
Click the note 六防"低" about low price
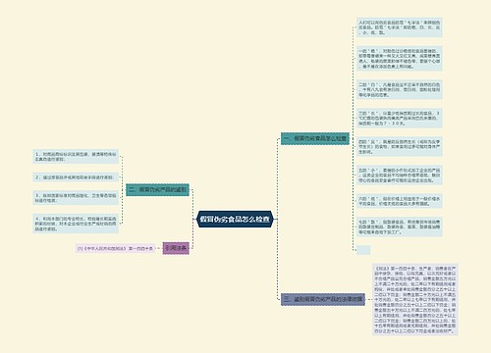pos(400,201)
